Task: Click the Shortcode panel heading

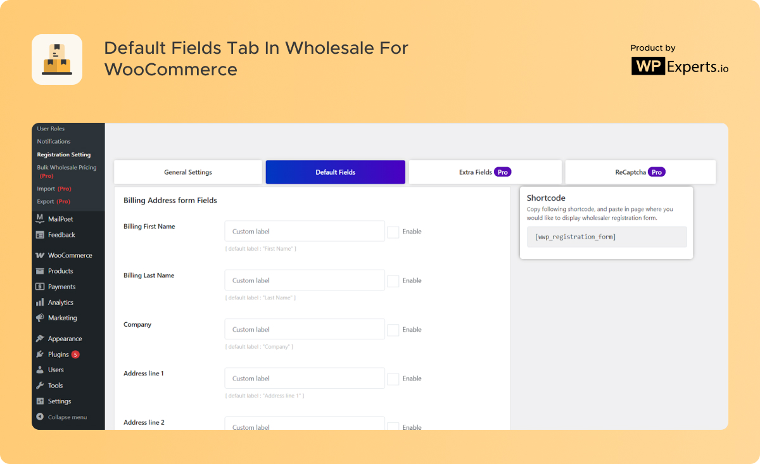Action: 546,198
